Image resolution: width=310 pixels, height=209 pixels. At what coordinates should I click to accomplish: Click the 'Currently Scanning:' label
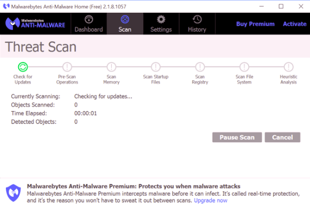36,97
